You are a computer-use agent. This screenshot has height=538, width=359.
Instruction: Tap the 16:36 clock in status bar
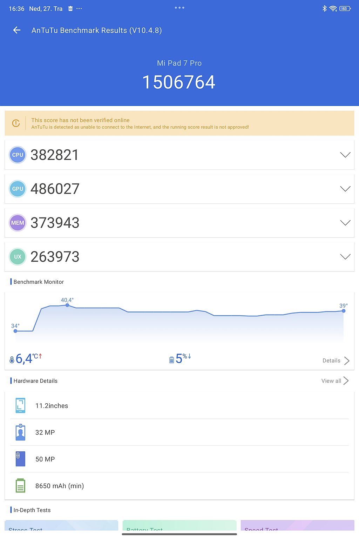coord(16,9)
